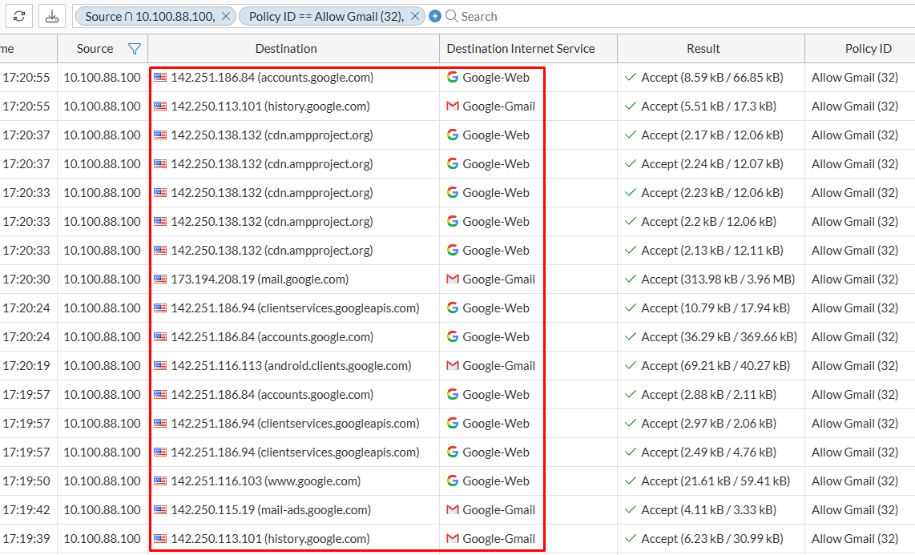This screenshot has width=915, height=555.
Task: Click the flag icon beside 142.251.116.103
Action: pos(158,481)
